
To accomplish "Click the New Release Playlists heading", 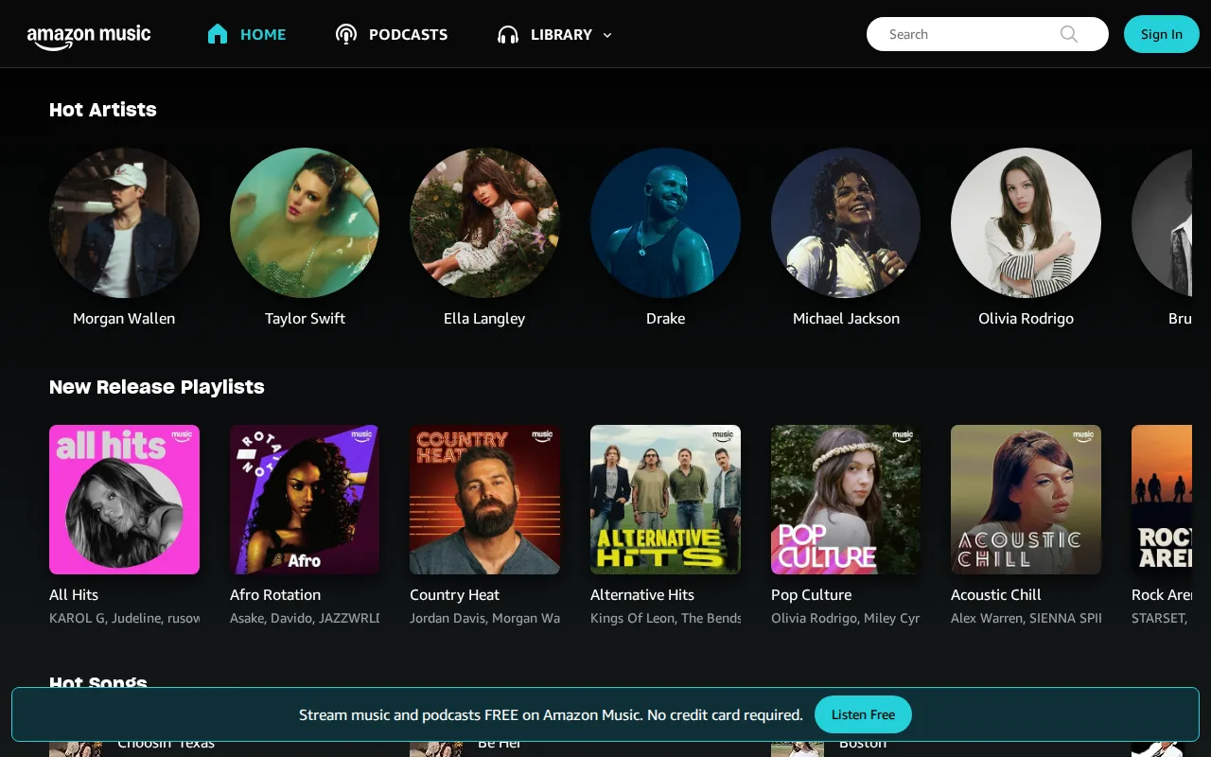I will [157, 387].
